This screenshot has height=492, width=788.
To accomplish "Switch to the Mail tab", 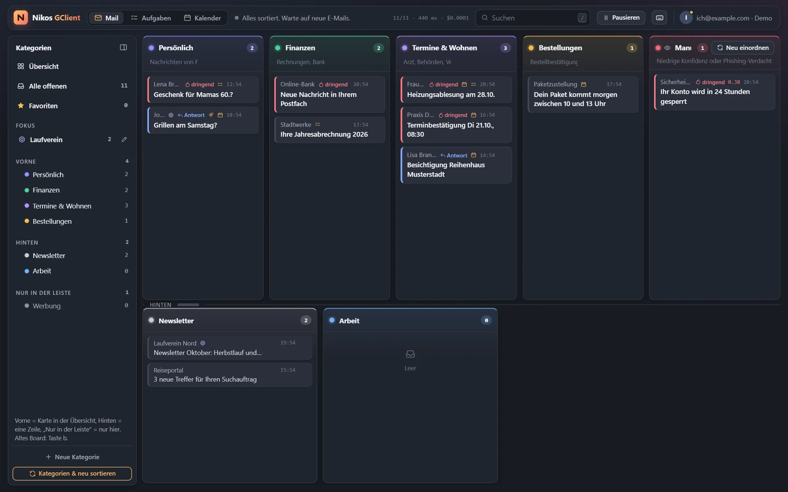I will pyautogui.click(x=106, y=18).
